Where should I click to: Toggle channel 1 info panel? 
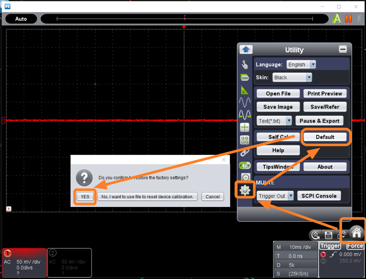pyautogui.click(x=24, y=263)
